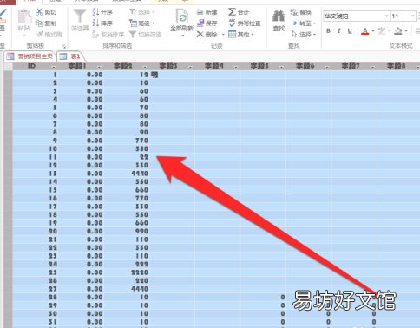Viewport: 420px width, 328px height.
Task: Toggle Italic (I) formatting
Action: (x=339, y=30)
